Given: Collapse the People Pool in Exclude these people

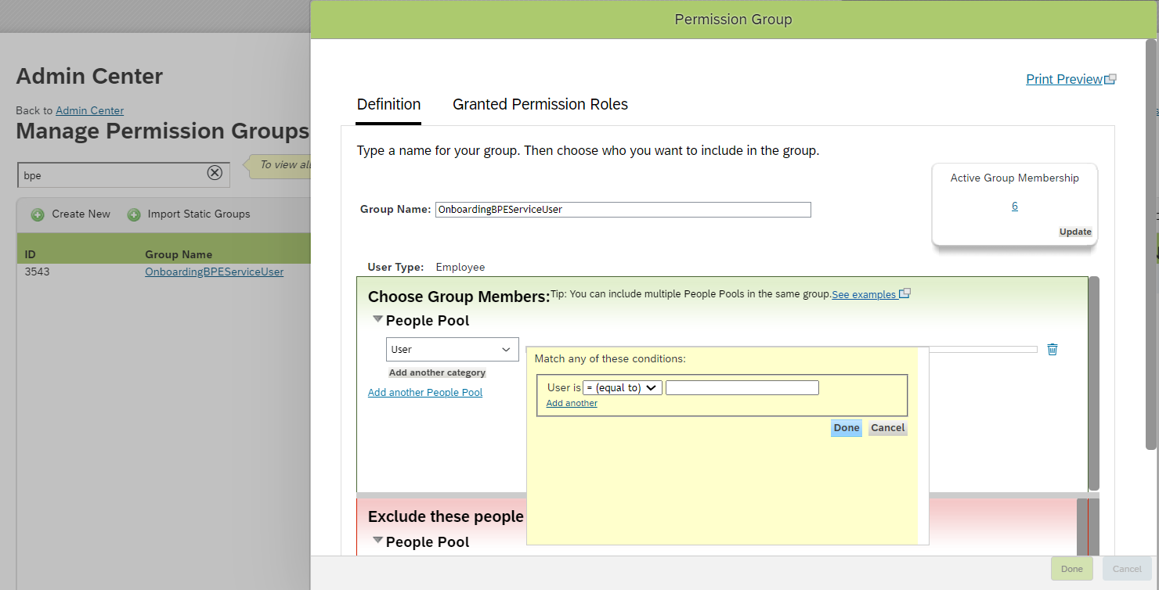Looking at the screenshot, I should (378, 539).
